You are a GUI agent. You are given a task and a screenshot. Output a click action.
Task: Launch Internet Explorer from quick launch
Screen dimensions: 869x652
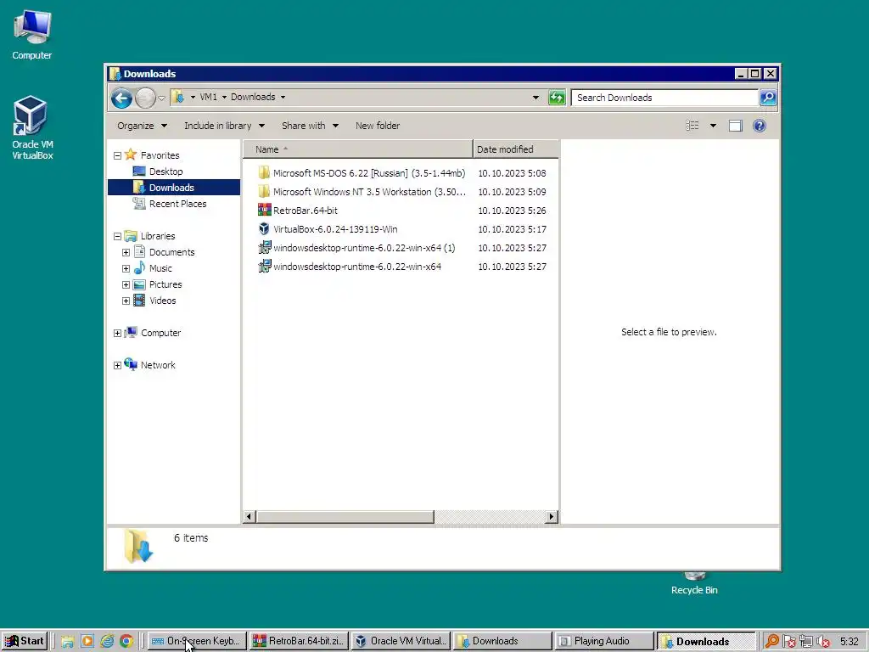pyautogui.click(x=107, y=642)
